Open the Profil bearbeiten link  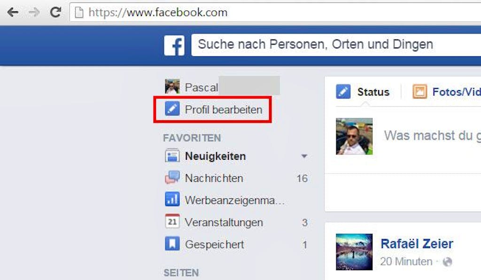[223, 109]
